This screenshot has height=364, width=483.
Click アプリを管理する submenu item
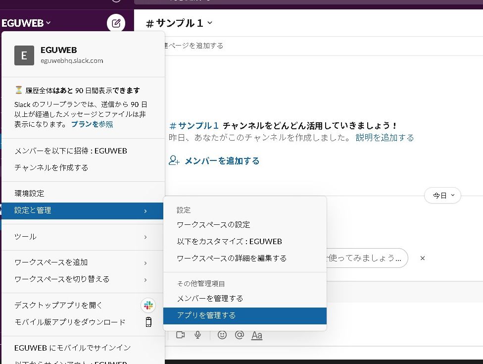(245, 315)
